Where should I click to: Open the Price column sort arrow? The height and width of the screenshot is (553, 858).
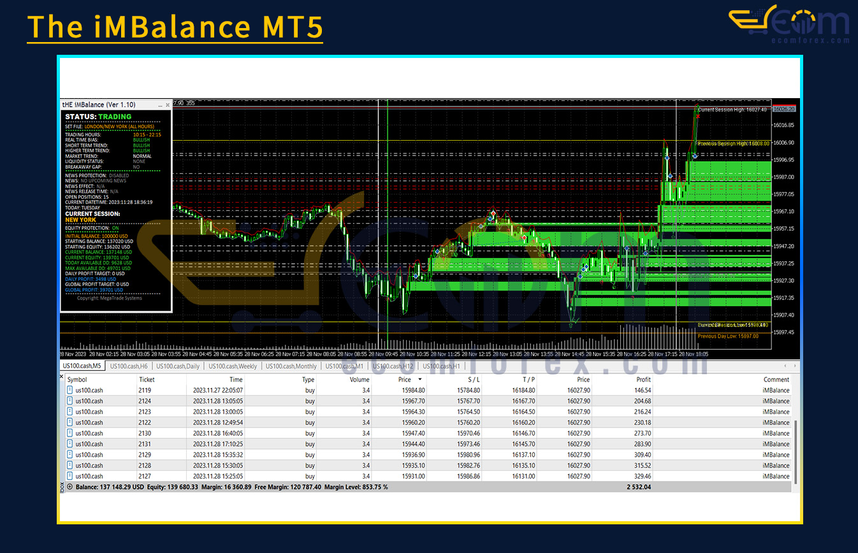point(419,380)
